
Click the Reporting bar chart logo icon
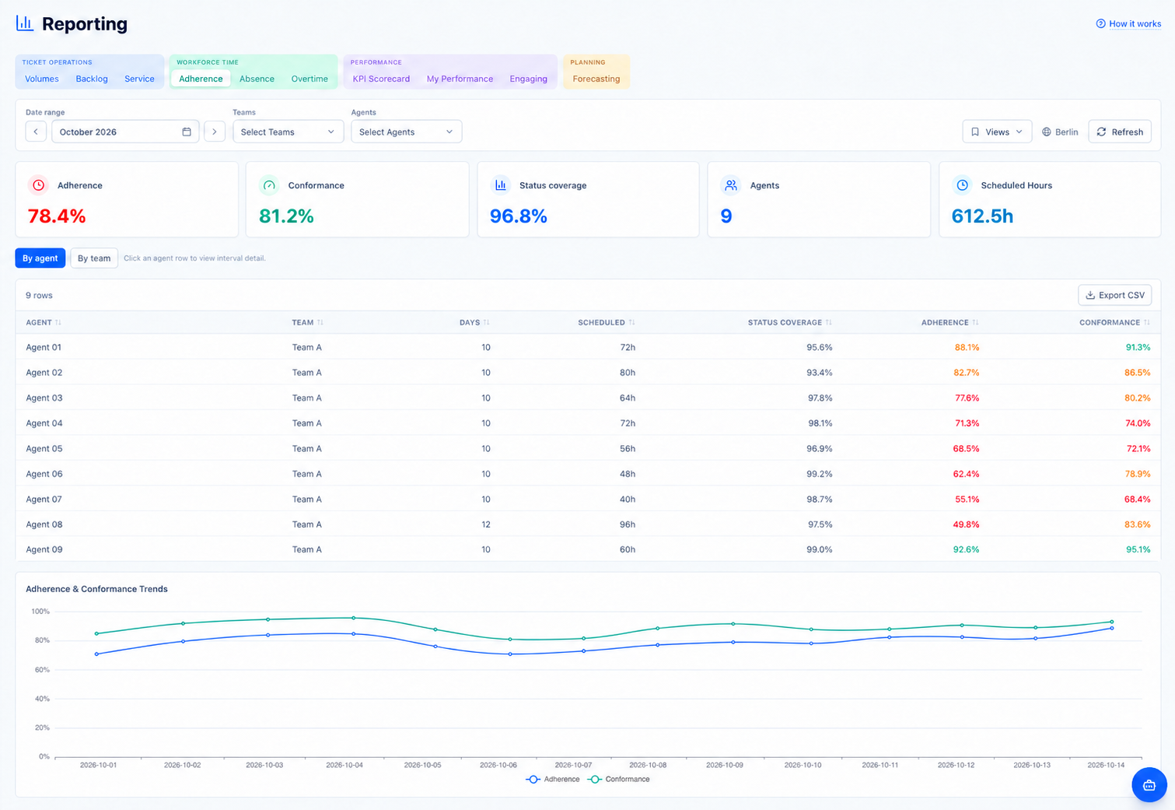(25, 23)
